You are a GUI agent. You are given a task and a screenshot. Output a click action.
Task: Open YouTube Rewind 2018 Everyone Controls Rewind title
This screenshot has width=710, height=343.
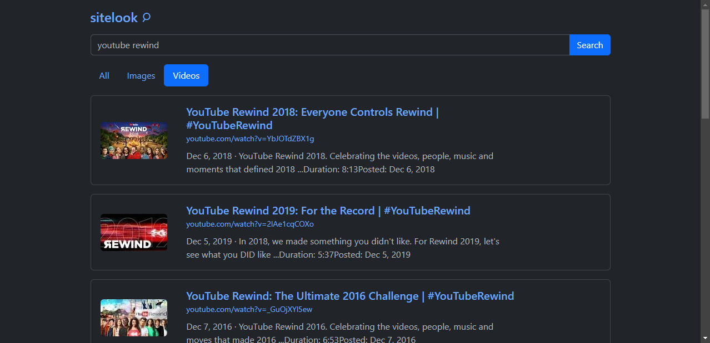pyautogui.click(x=313, y=119)
